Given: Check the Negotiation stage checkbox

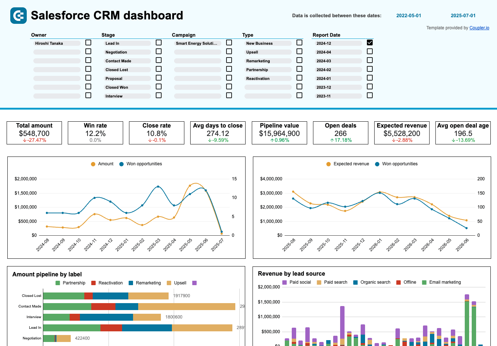Looking at the screenshot, I should (159, 51).
